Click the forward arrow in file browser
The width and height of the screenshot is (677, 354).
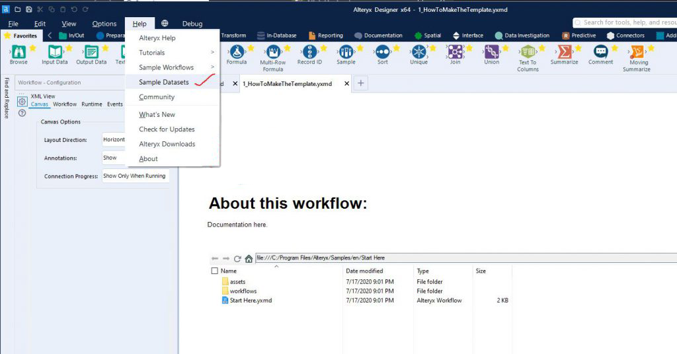[x=226, y=258]
